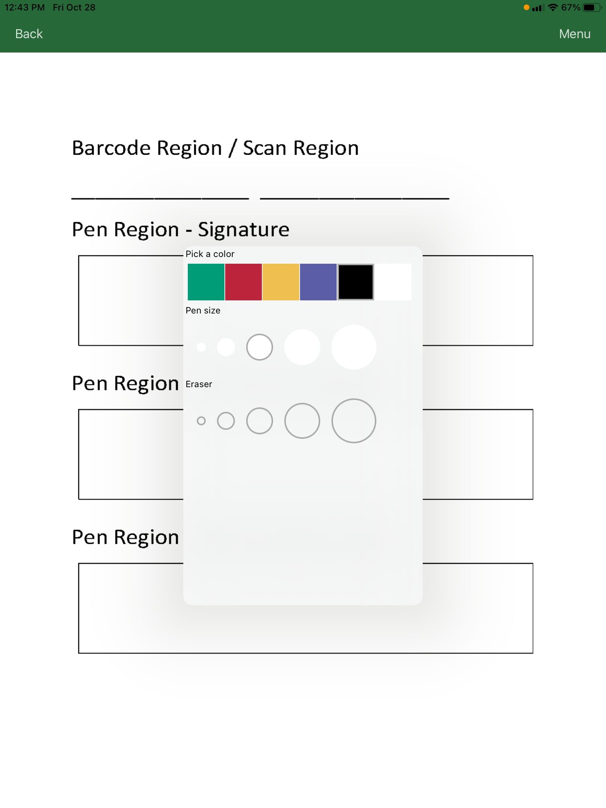Select the second largest eraser circle
606x808 pixels.
pyautogui.click(x=302, y=421)
